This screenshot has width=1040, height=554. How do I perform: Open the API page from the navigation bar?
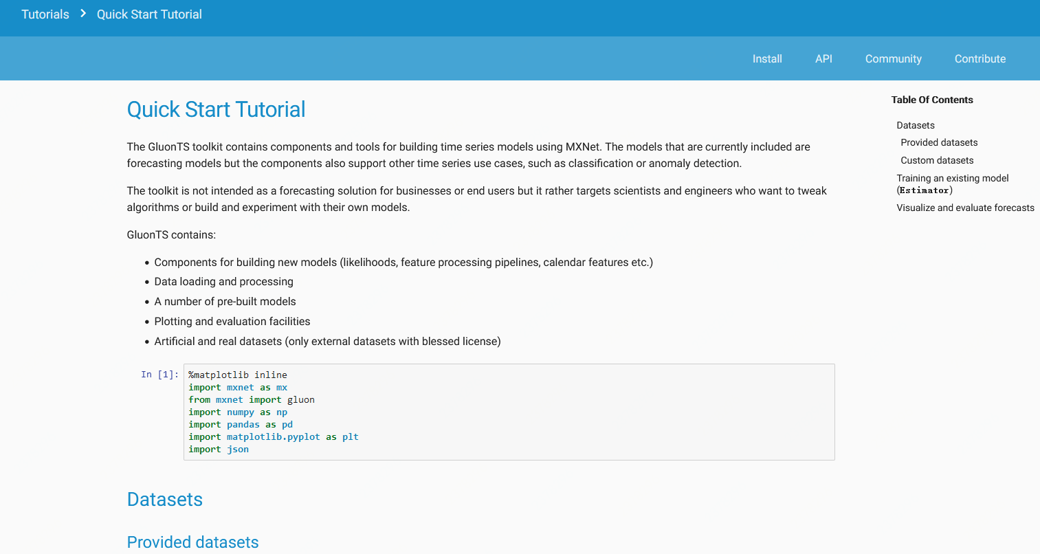(823, 58)
